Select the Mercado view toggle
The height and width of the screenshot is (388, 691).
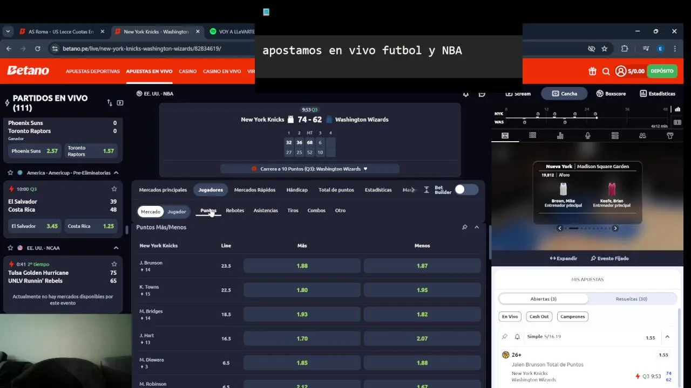(151, 212)
